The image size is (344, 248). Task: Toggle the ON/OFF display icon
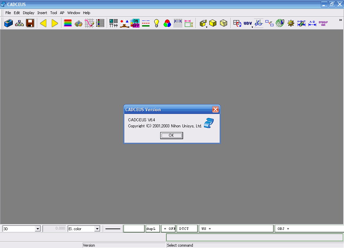tap(135, 23)
